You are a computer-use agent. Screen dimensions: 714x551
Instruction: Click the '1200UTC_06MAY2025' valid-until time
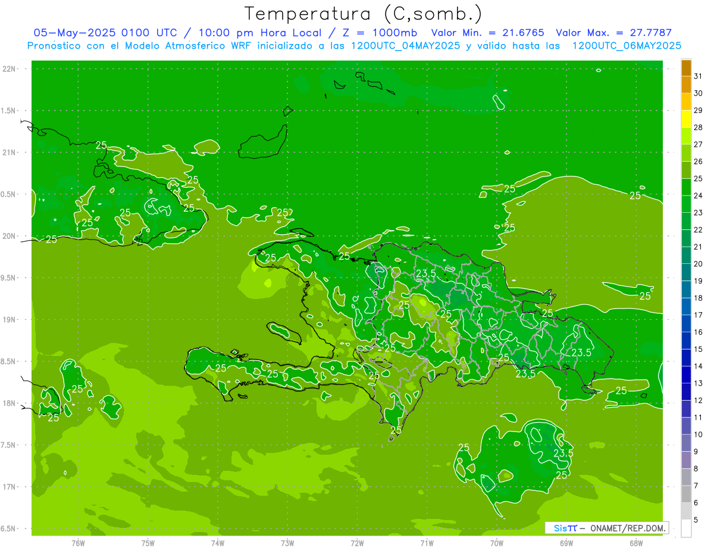[627, 46]
